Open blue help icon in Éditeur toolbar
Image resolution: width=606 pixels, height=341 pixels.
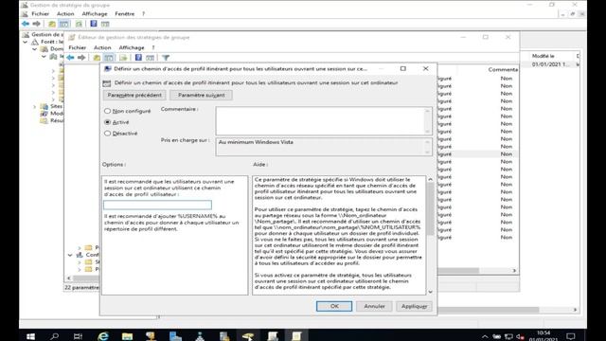pyautogui.click(x=138, y=58)
